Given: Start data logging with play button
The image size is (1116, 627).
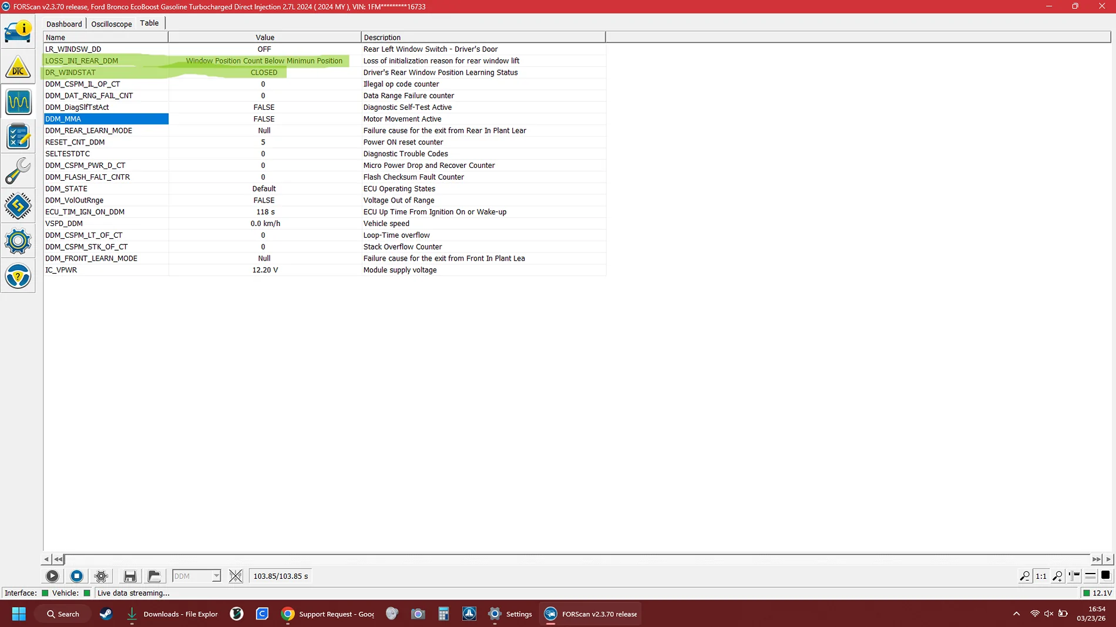Looking at the screenshot, I should pos(52,576).
